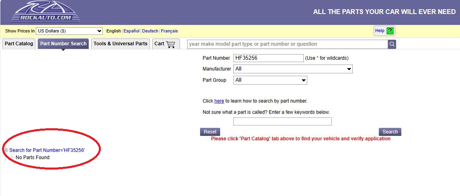Open the shopping cart icon
The height and width of the screenshot is (196, 460).
pos(170,44)
